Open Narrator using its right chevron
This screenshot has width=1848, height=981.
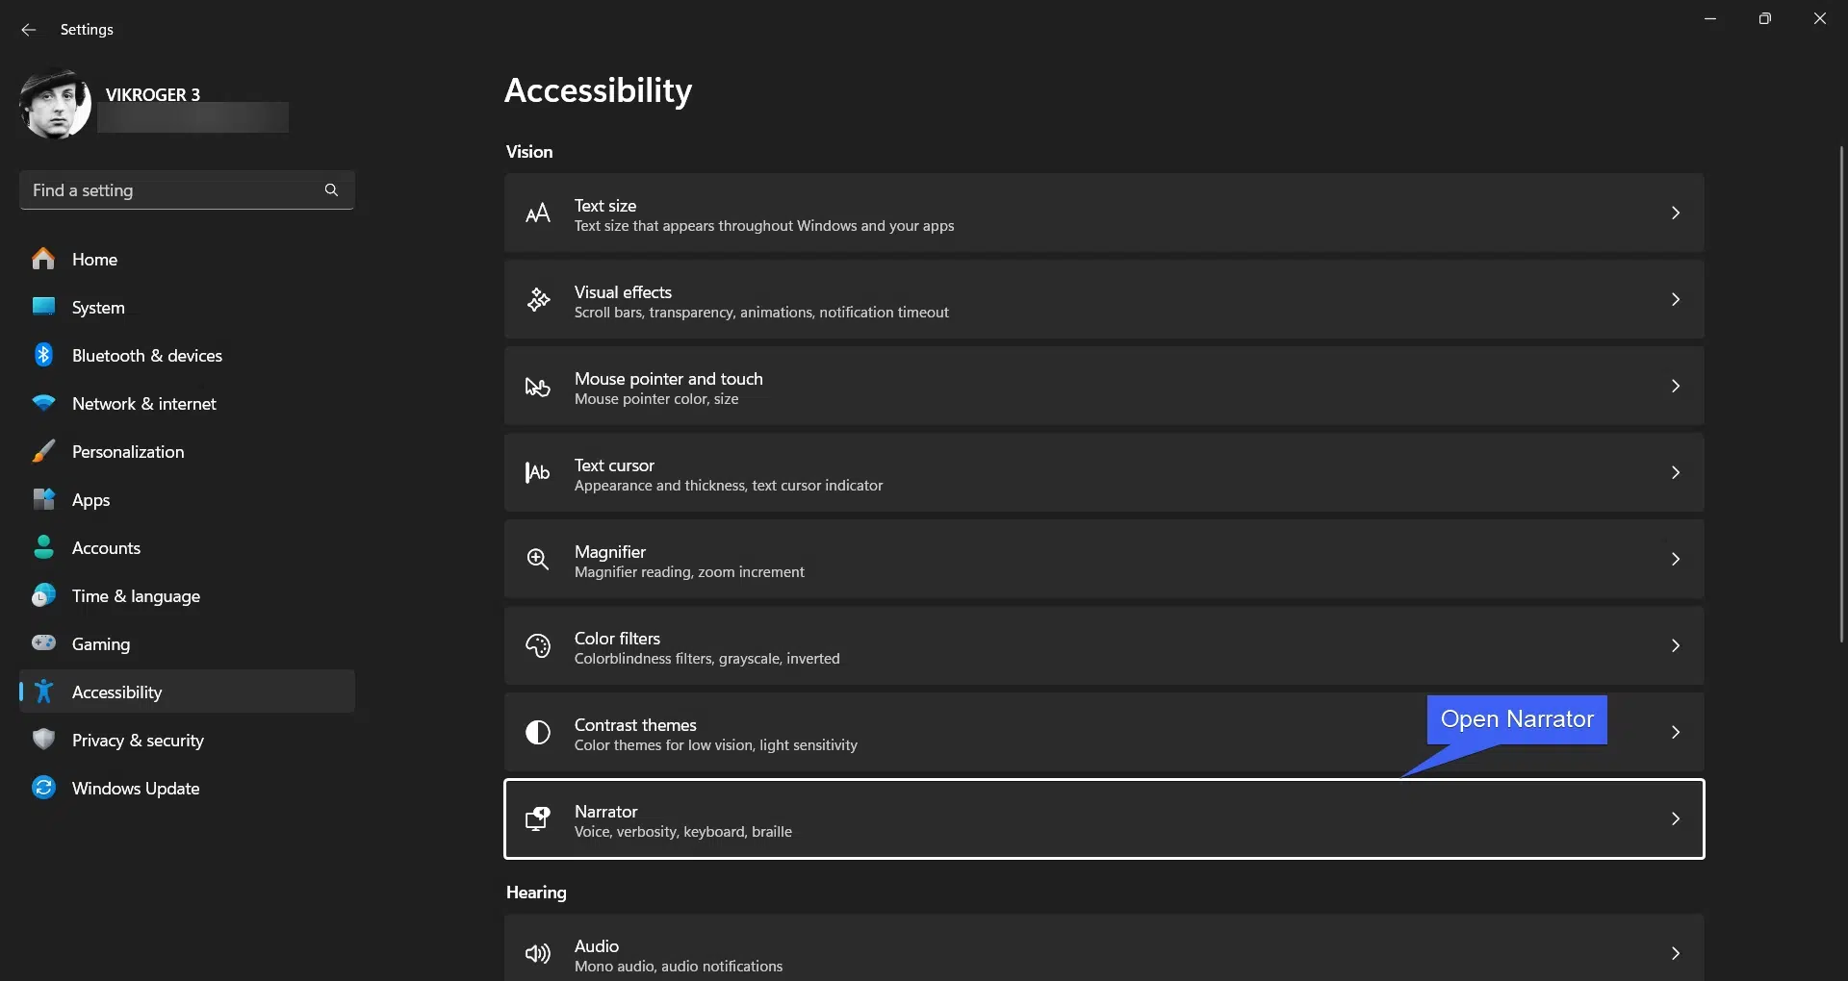point(1675,819)
